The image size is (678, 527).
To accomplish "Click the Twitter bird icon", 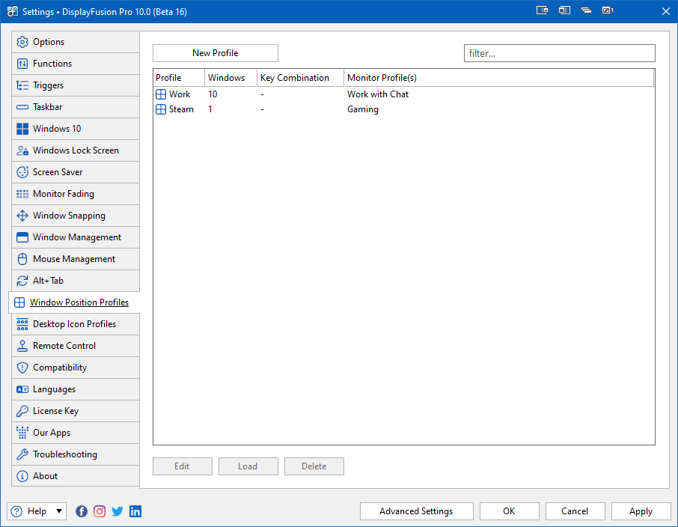I will 117,511.
